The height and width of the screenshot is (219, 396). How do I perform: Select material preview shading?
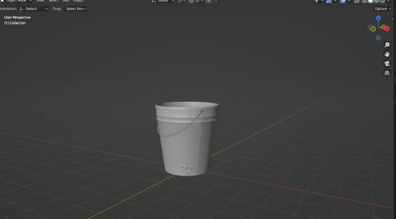tap(377, 1)
